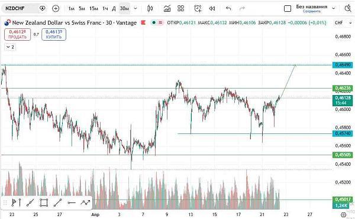Screen dimensions: 355x219
Task: Create a price alert with alarm icon
Action: click(198, 9)
